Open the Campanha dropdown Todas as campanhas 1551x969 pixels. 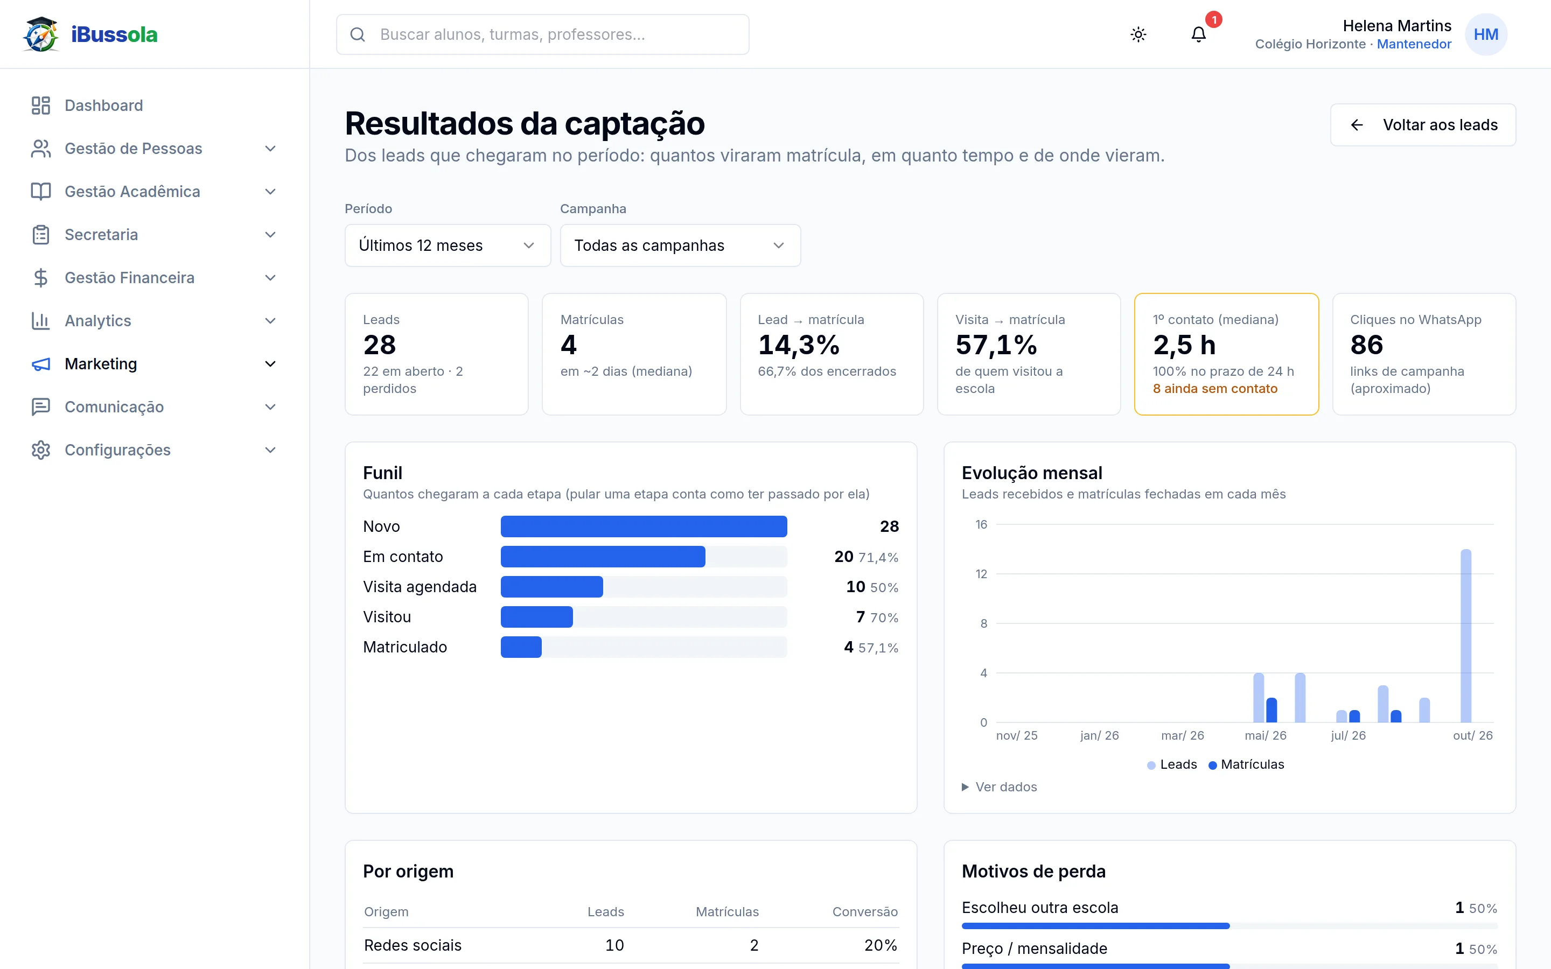[680, 245]
